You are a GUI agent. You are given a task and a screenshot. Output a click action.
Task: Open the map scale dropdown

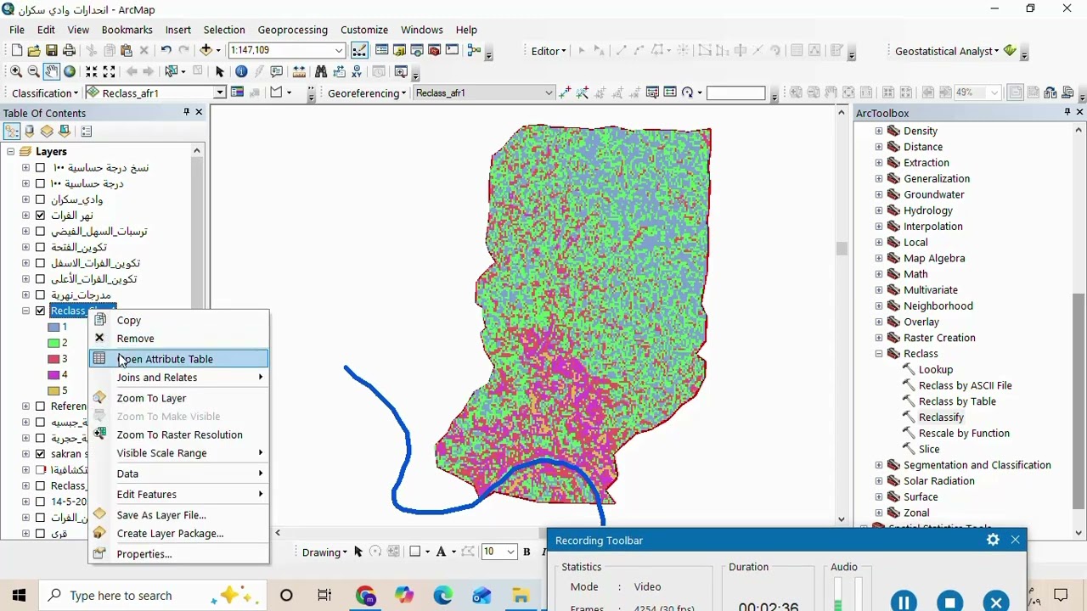point(339,50)
